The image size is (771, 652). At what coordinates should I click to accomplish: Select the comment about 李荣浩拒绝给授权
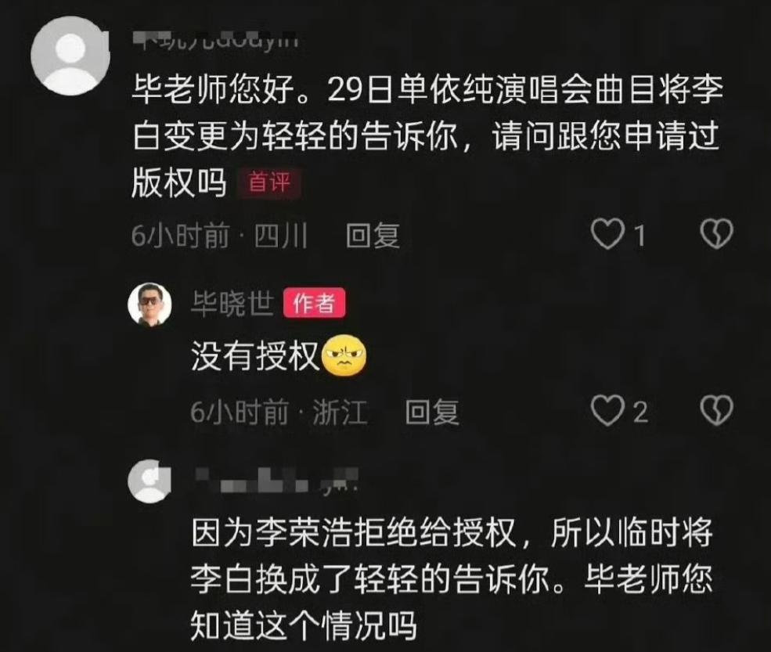click(x=452, y=578)
